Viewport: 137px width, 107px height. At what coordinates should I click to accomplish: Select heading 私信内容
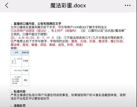pyautogui.click(x=20, y=92)
